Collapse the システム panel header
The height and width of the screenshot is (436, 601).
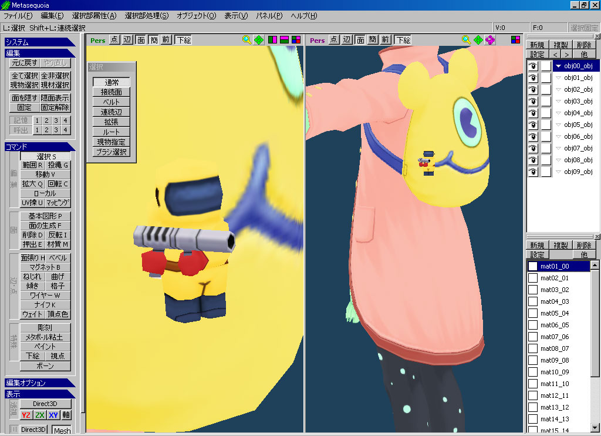click(40, 42)
